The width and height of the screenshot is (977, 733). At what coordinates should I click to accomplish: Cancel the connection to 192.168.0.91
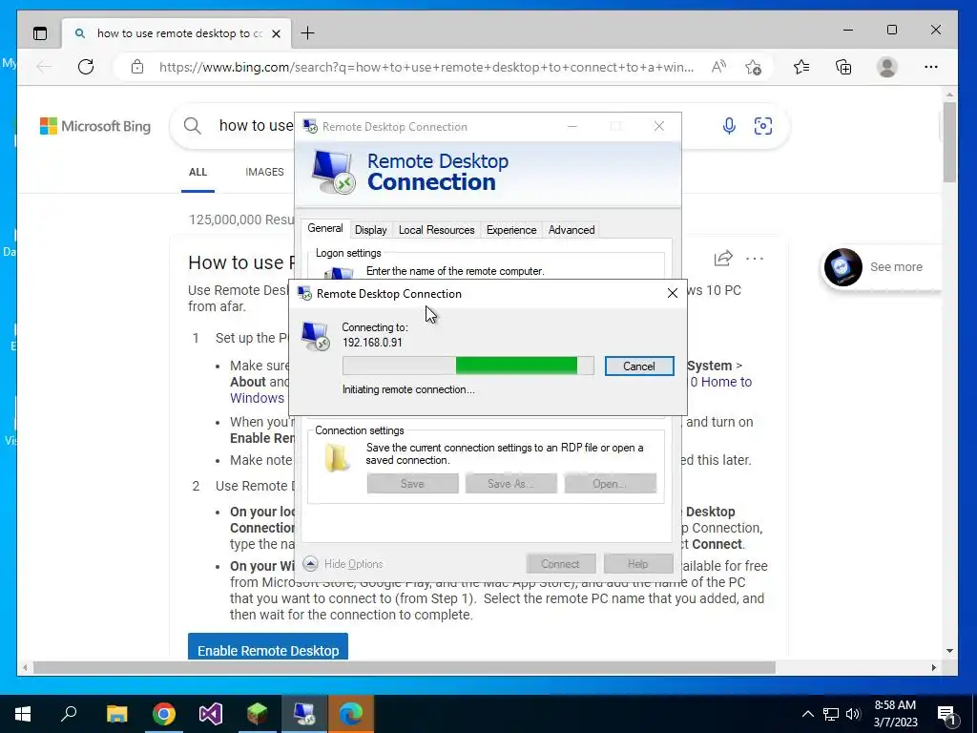click(638, 366)
